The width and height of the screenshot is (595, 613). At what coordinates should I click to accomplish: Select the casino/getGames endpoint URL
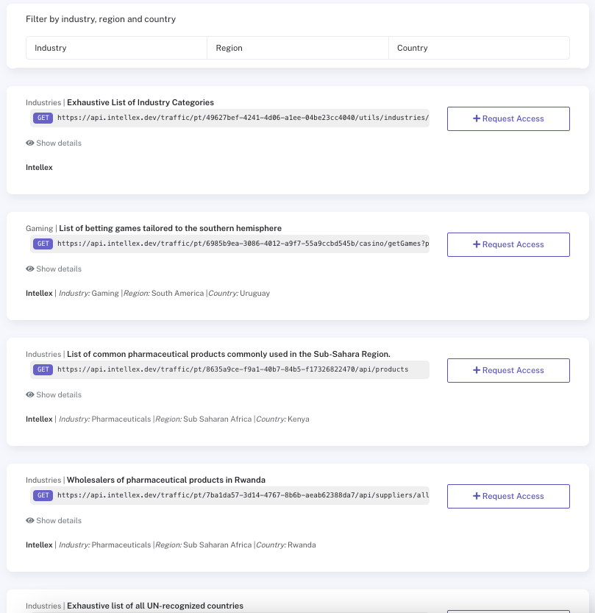(x=243, y=244)
